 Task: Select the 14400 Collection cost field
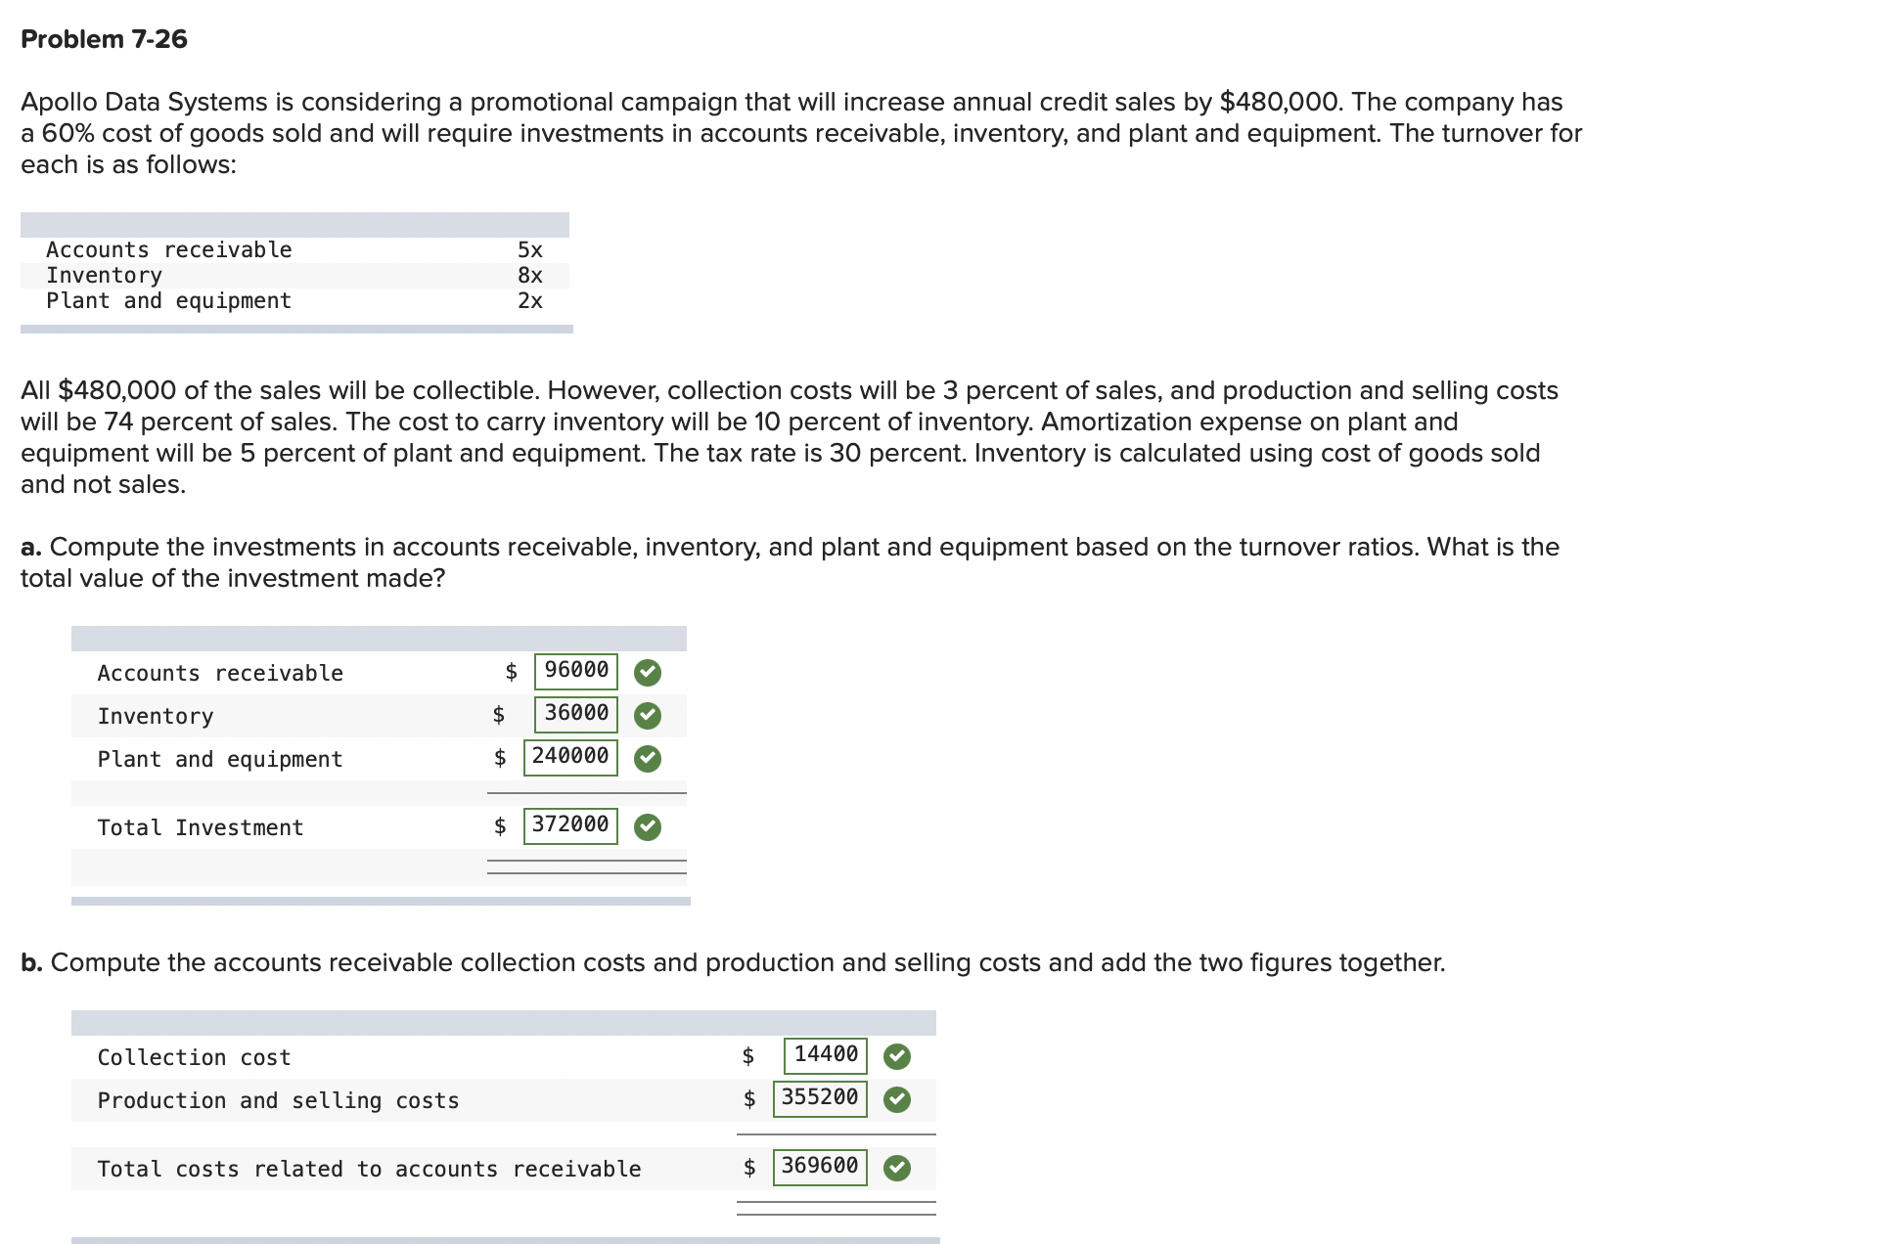[824, 1054]
